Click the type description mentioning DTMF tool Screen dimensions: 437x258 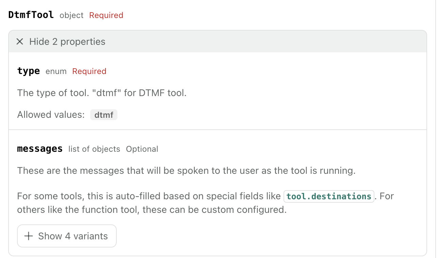click(102, 93)
